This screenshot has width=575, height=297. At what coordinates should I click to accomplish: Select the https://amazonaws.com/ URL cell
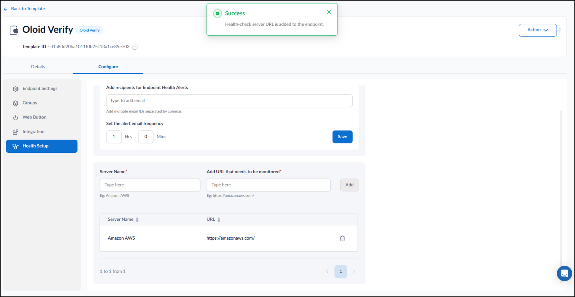click(230, 238)
